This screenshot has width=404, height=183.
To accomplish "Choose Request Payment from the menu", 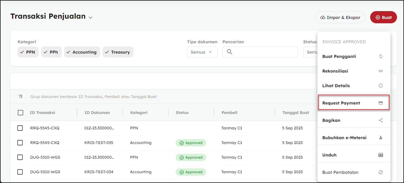I will click(341, 103).
